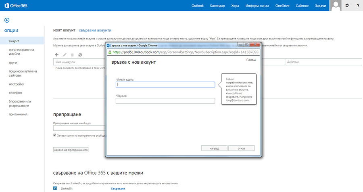
Task: Switch to моят акаунт tab
Action: [65, 30]
